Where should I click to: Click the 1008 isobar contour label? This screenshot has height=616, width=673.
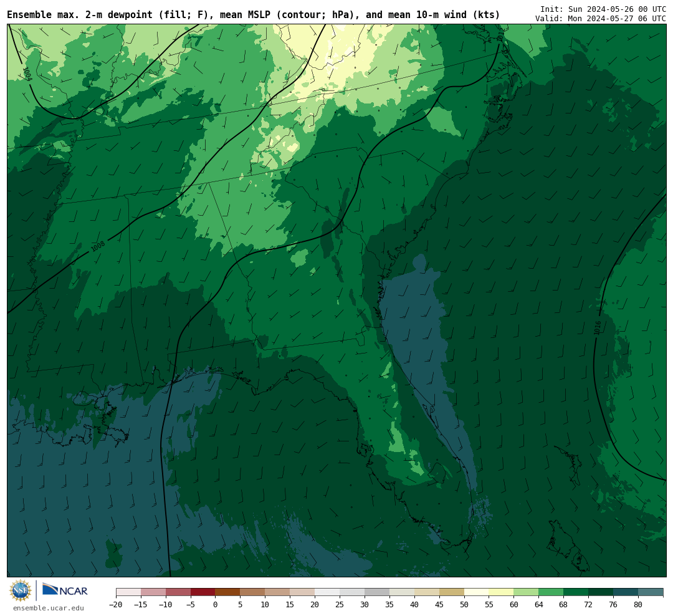click(x=98, y=246)
